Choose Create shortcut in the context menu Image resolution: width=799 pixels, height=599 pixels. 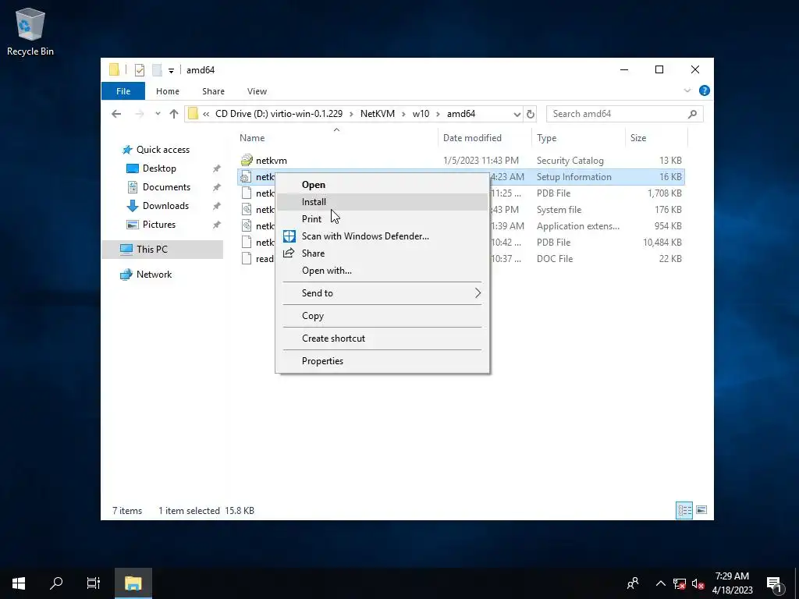[x=382, y=338]
